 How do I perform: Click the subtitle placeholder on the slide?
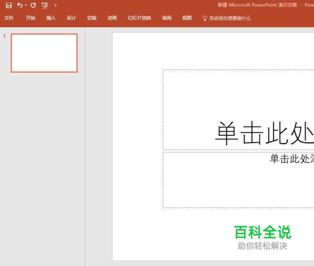pyautogui.click(x=238, y=180)
